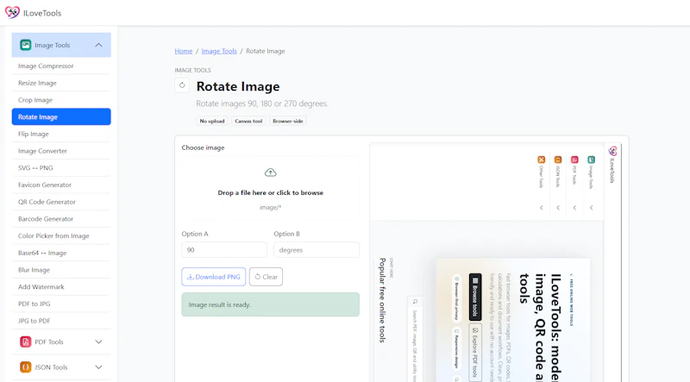Expand the JSON Tools section chevron
690x382 pixels.
tap(98, 367)
